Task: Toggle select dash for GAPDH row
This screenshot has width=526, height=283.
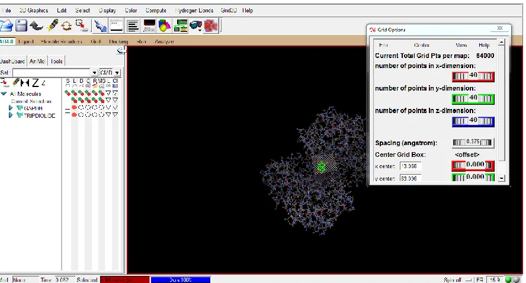Action: coord(68,108)
